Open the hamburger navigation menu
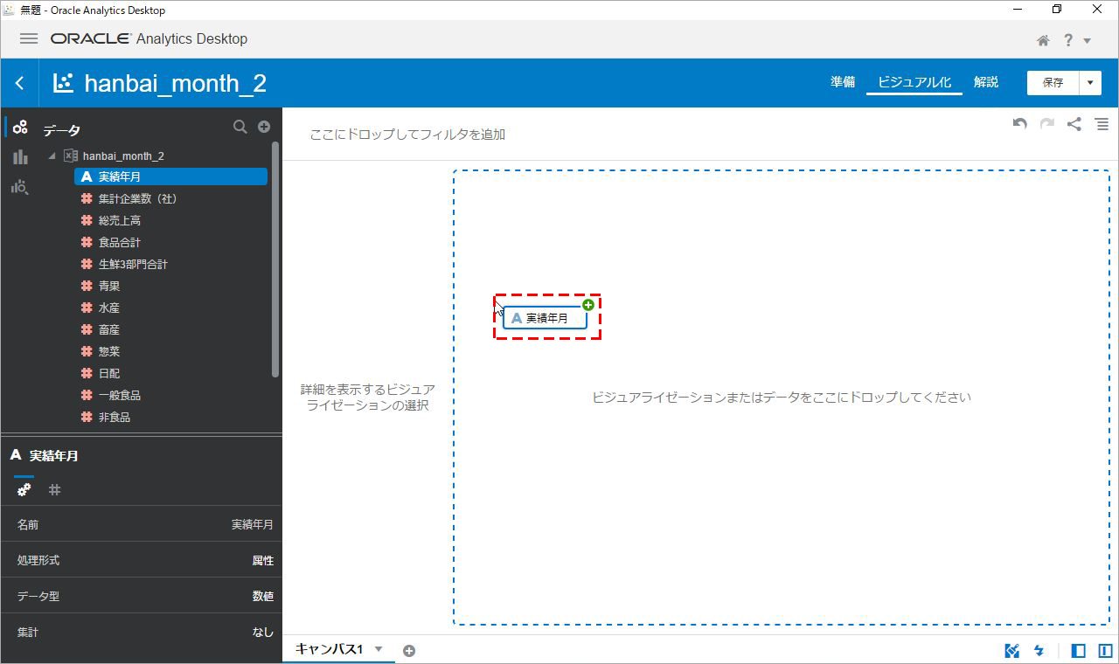Viewport: 1119px width, 664px height. [29, 38]
